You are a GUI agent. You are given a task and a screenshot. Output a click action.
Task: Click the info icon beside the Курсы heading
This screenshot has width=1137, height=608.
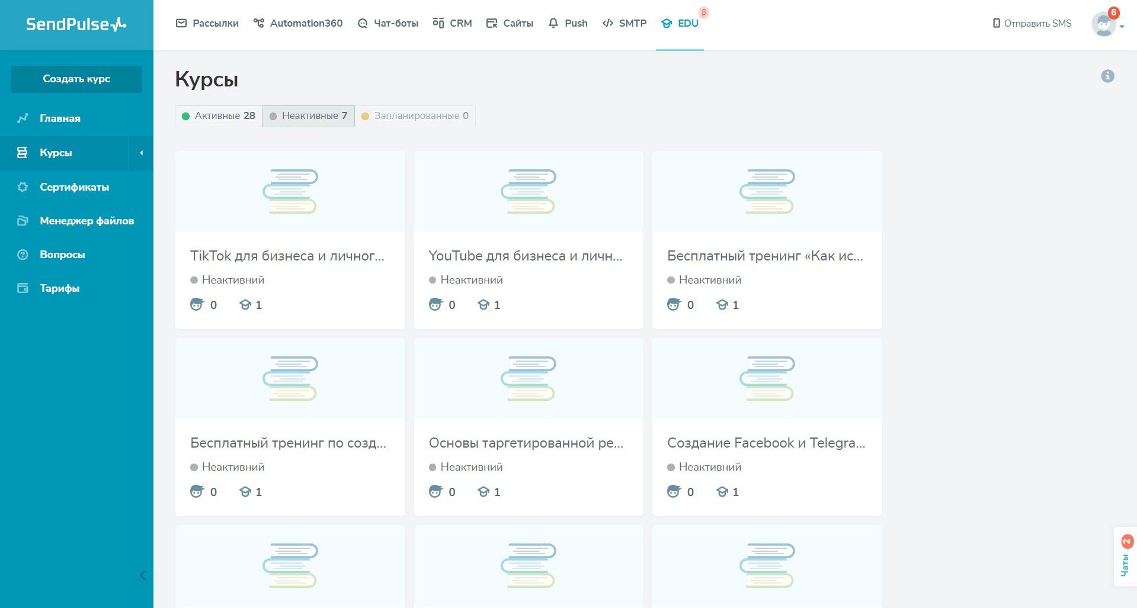(x=1107, y=76)
